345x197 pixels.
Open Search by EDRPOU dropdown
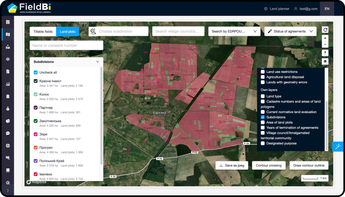pos(234,31)
